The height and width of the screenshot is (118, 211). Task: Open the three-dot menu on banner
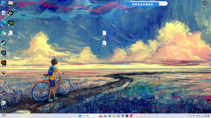(165, 3)
